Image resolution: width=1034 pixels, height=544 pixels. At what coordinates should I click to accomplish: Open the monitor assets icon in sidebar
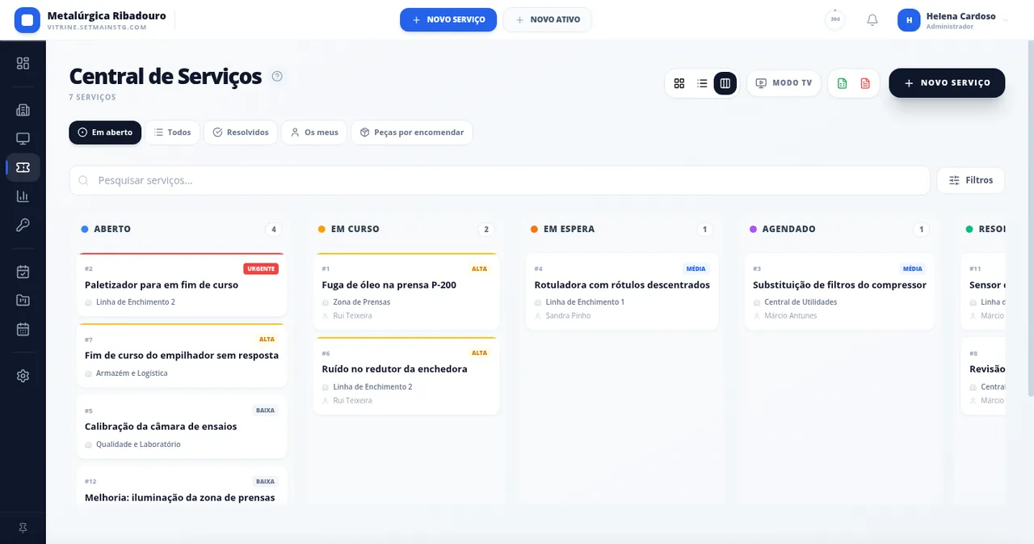pos(23,138)
